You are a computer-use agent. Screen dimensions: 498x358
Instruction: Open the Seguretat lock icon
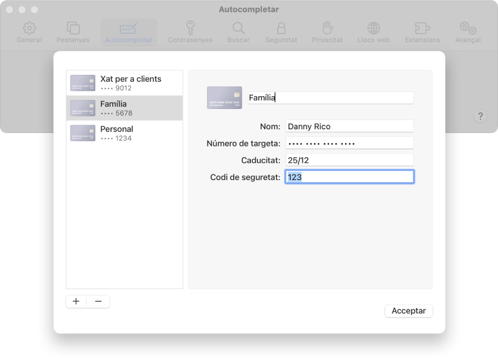pyautogui.click(x=281, y=28)
